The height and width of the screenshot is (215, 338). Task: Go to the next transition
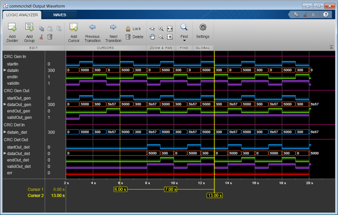click(x=113, y=27)
